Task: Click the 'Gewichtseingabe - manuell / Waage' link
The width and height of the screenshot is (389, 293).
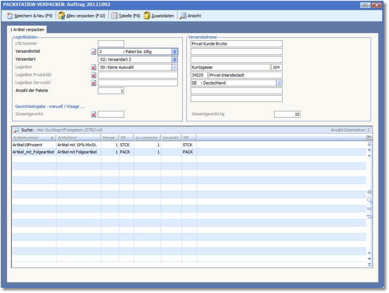Action: pos(50,106)
